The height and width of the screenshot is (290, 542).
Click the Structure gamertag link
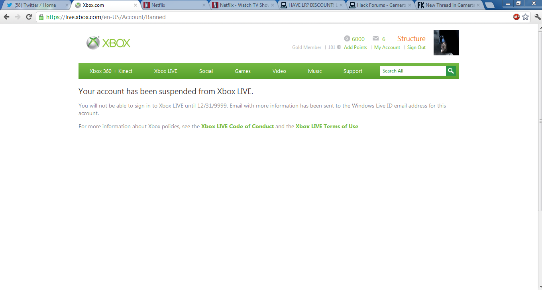[x=411, y=39]
